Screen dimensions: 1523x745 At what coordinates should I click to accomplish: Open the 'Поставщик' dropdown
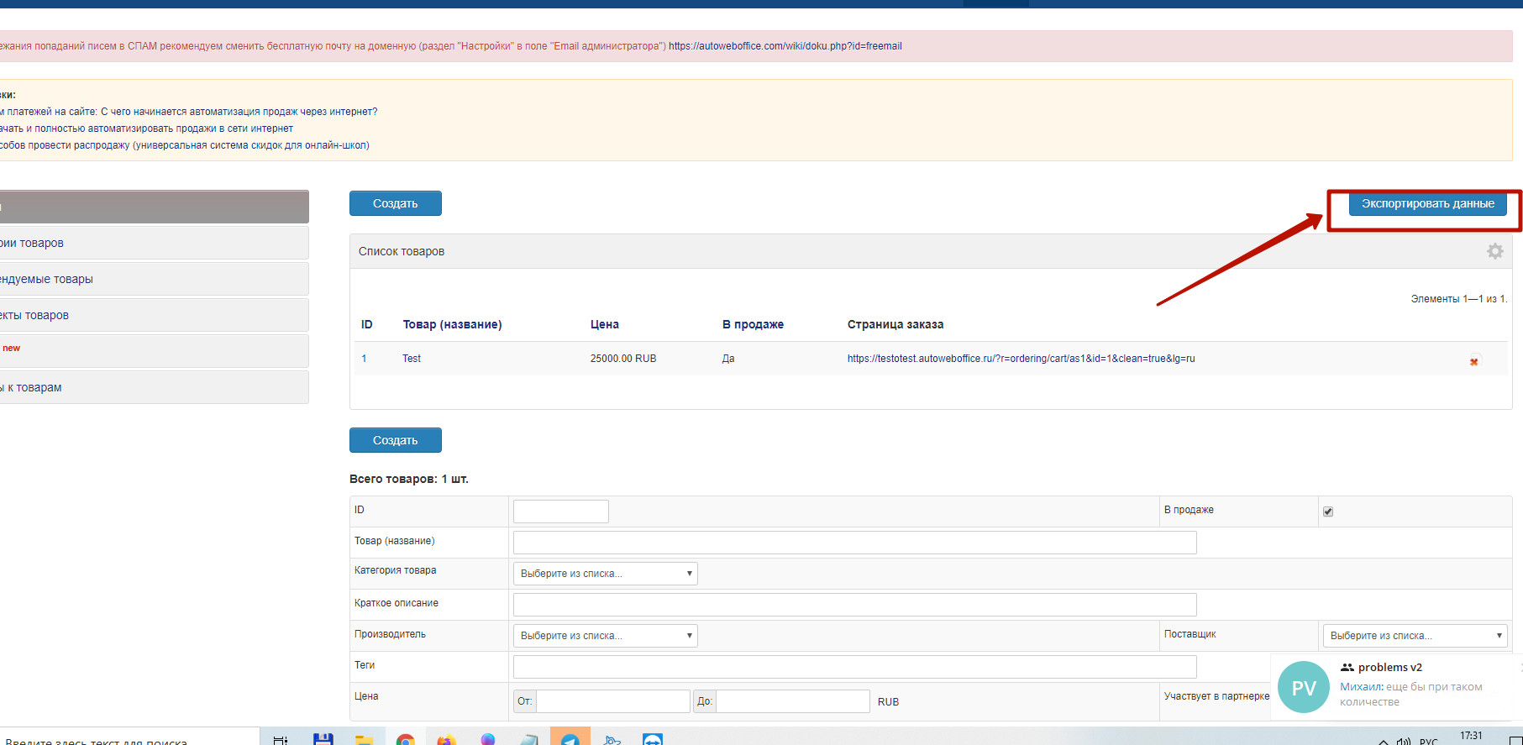pyautogui.click(x=1415, y=636)
